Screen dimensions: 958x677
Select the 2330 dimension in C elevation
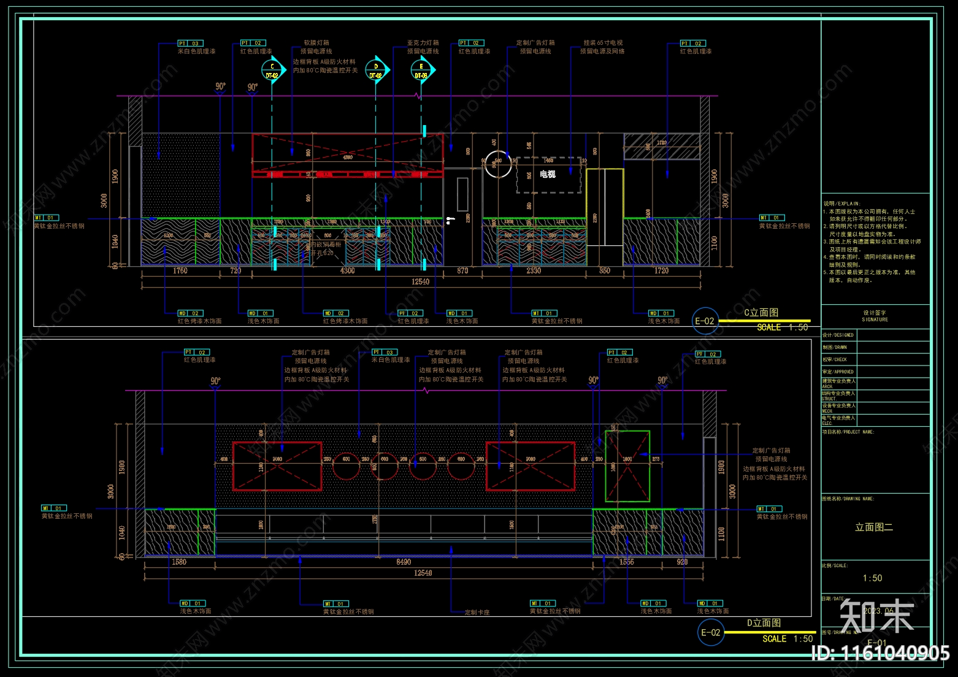[534, 270]
